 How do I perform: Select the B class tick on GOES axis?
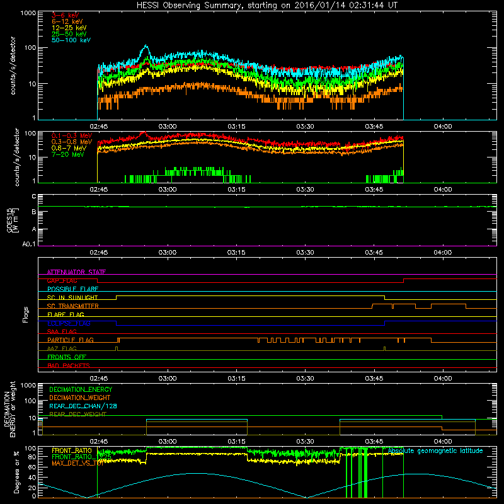point(34,212)
